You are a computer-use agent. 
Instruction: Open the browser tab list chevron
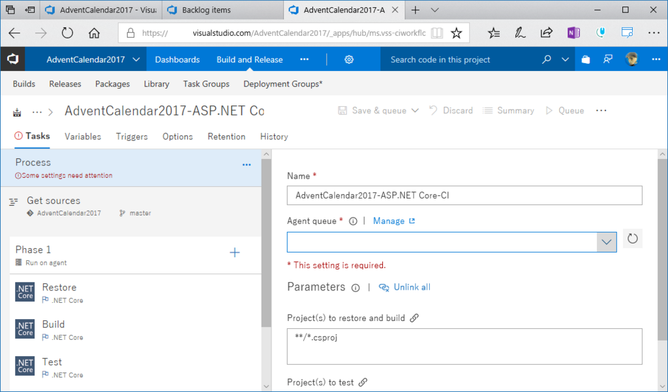(434, 10)
